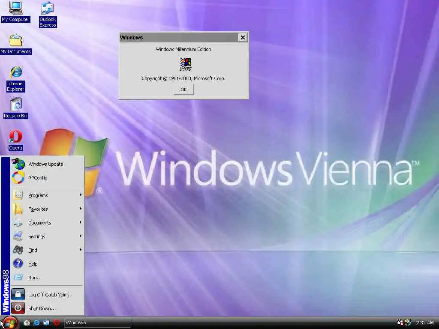This screenshot has height=329, width=439.
Task: Choose Shut Down... in Start menu
Action: point(47,308)
